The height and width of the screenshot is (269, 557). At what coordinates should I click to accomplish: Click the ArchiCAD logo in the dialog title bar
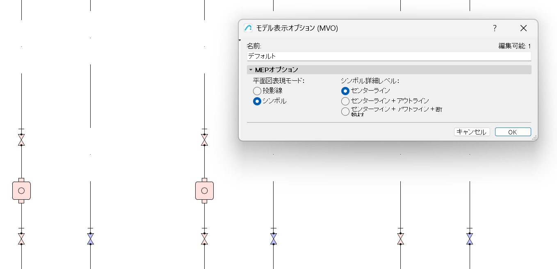coord(247,28)
